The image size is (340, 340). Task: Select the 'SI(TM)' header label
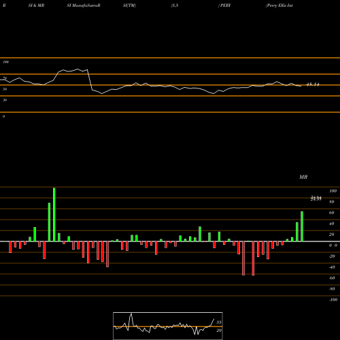point(129,5)
